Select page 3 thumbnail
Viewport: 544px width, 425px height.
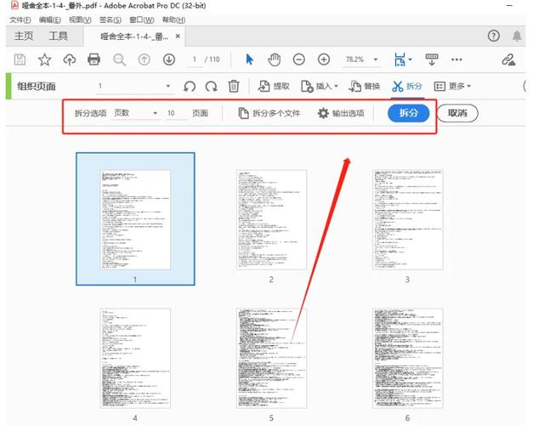pyautogui.click(x=408, y=220)
